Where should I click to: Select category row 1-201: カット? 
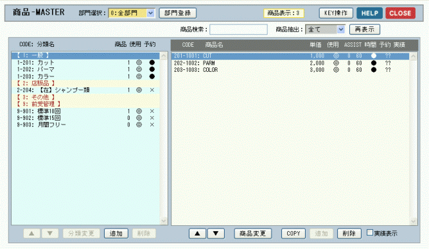click(85, 63)
